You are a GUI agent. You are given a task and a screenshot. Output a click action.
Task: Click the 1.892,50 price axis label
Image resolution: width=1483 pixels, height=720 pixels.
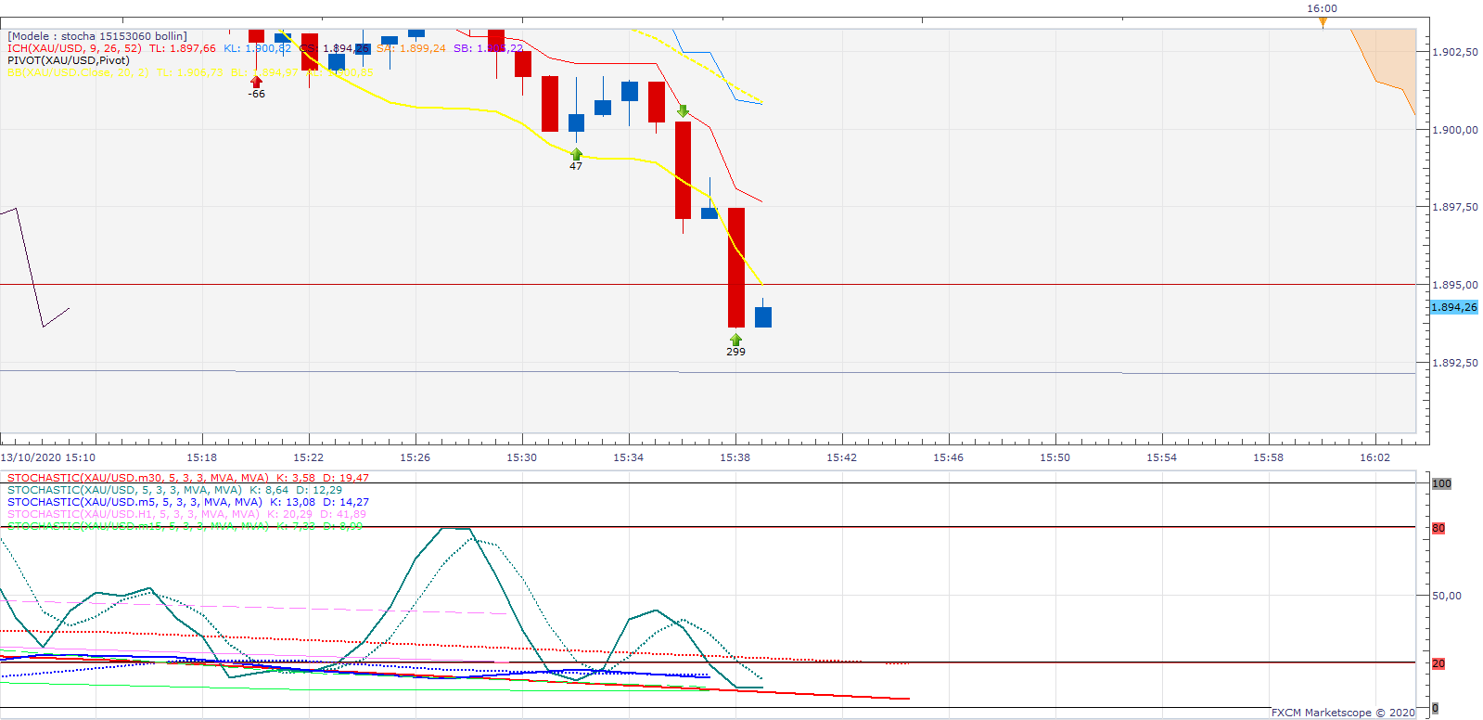pos(1455,363)
